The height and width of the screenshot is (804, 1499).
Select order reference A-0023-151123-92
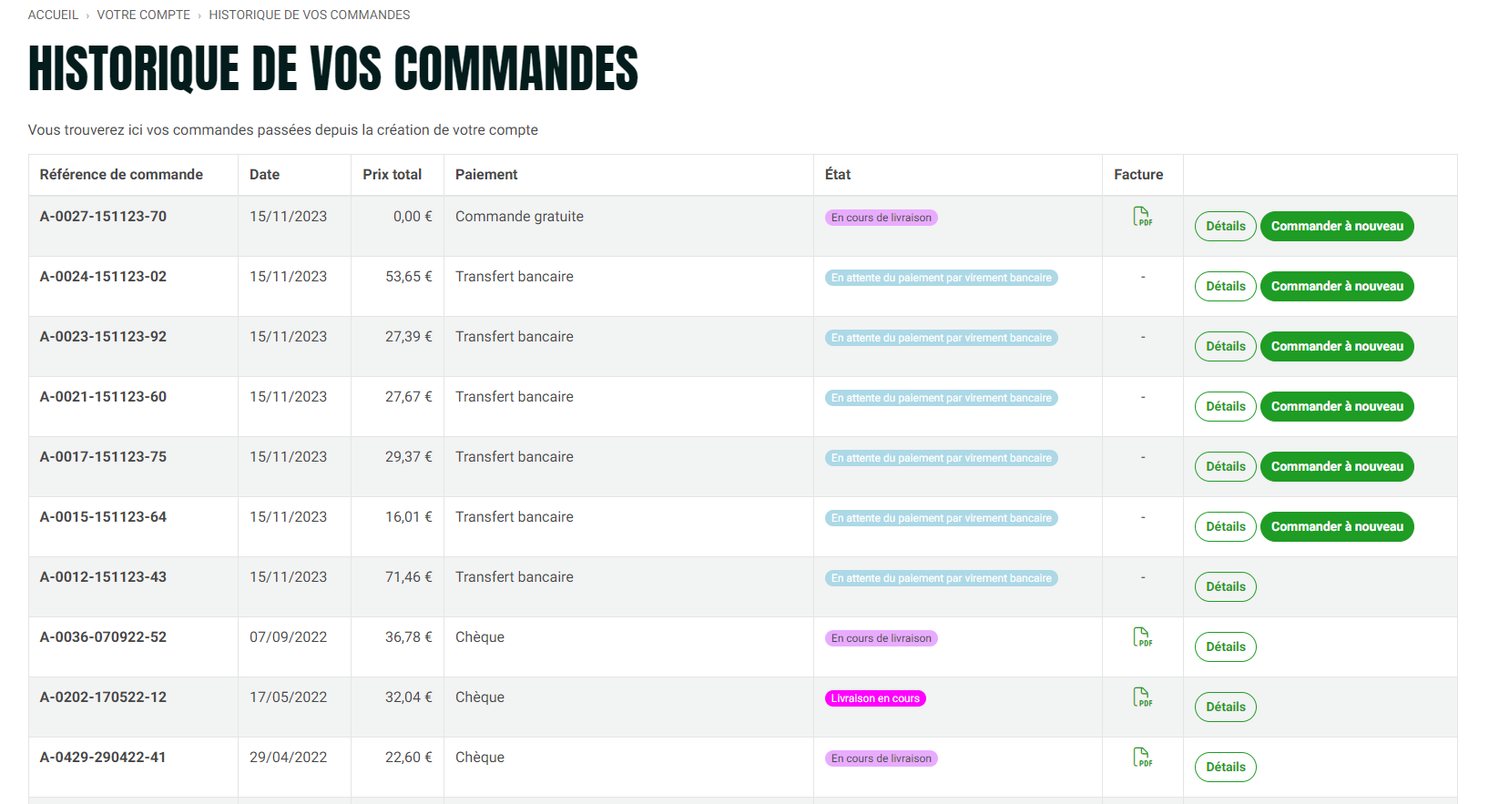click(x=103, y=337)
